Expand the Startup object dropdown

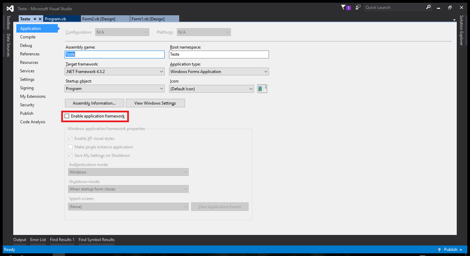[115, 89]
